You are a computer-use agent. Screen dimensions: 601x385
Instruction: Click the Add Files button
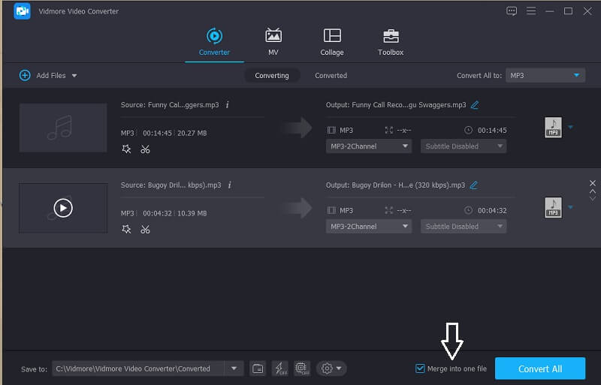[x=49, y=75]
